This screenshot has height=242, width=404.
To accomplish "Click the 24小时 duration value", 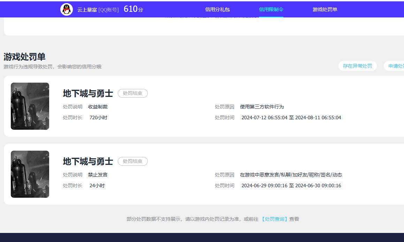I will click(97, 186).
